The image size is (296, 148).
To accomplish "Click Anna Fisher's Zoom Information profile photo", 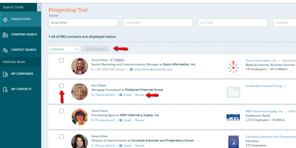I will [x=79, y=66].
